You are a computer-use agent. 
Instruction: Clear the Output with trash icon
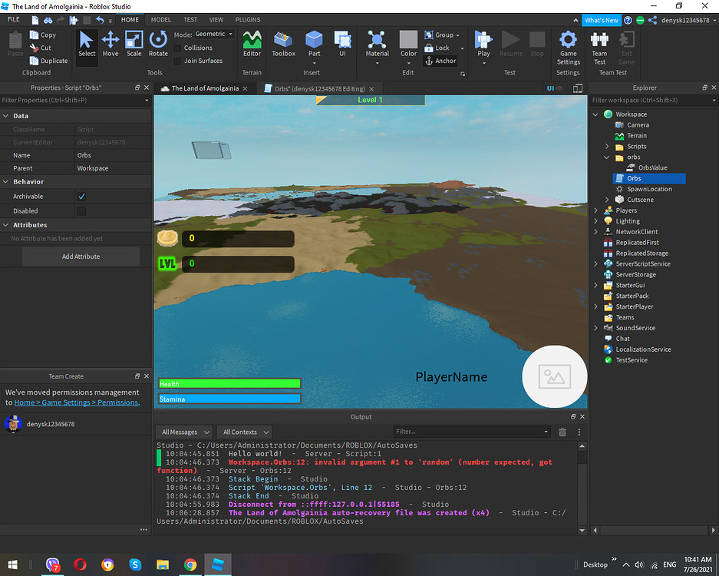562,432
